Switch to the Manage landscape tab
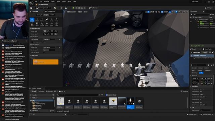Screen dimensions: 215x121 point(39,15)
